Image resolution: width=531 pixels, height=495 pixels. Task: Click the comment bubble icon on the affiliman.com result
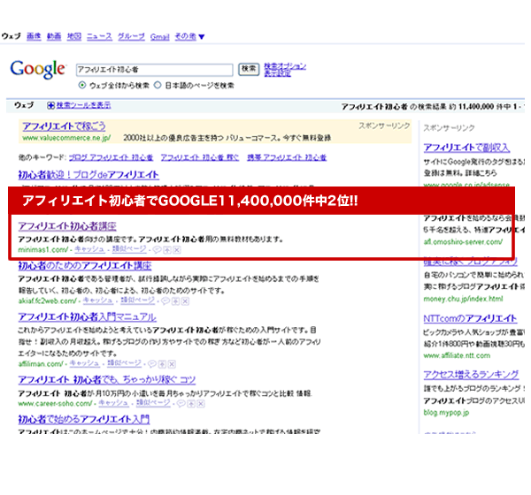coord(152,364)
